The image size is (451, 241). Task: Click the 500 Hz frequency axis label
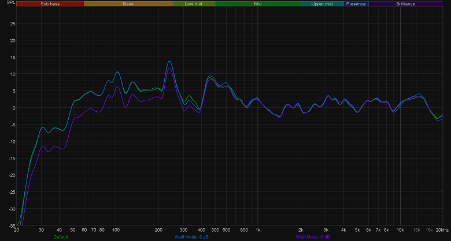pos(215,230)
